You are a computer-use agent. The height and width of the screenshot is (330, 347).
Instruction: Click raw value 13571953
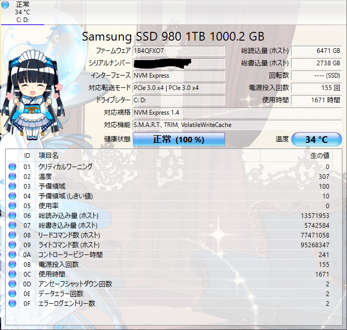click(x=315, y=215)
